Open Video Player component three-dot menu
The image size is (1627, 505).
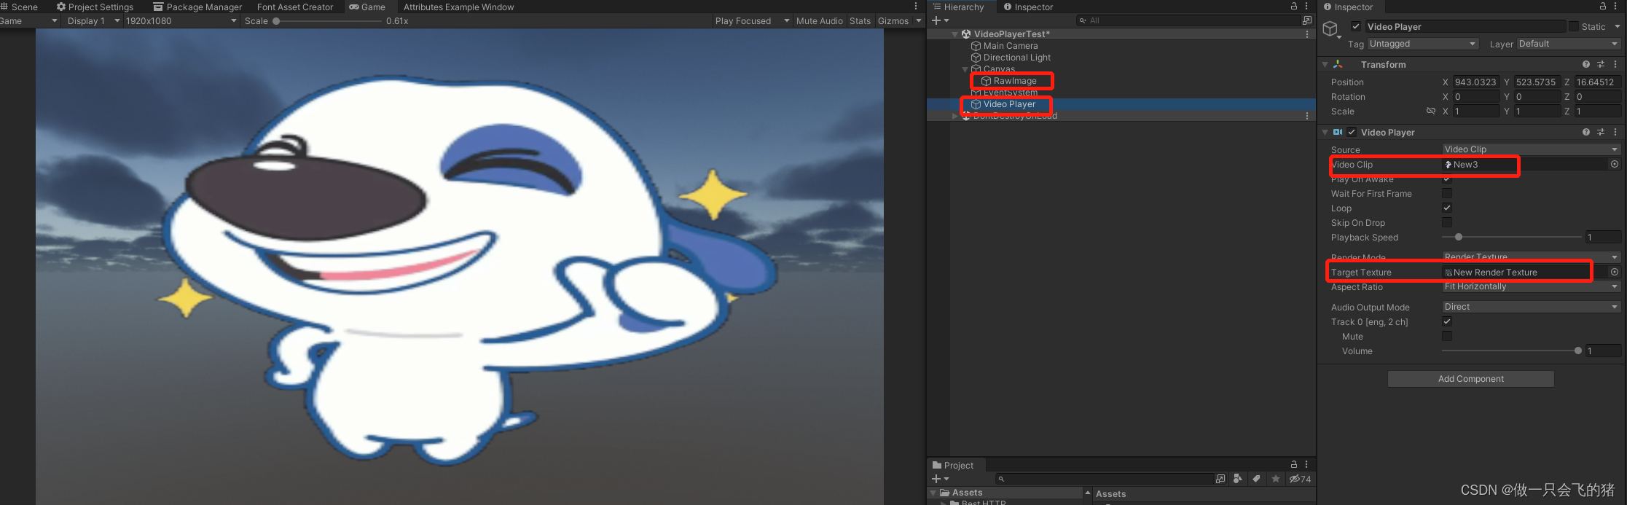1615,132
